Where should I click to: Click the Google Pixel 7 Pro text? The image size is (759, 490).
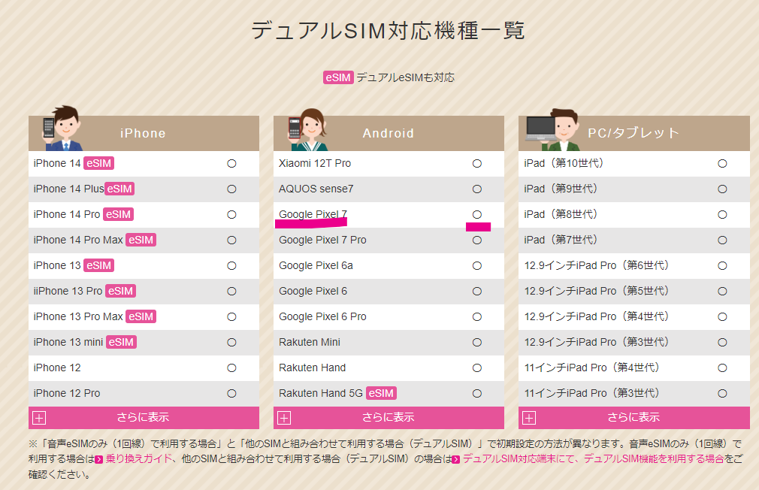coord(322,240)
